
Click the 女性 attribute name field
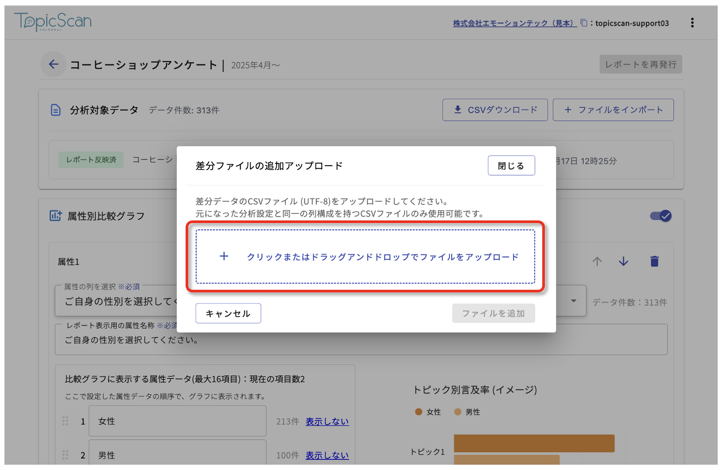point(177,421)
